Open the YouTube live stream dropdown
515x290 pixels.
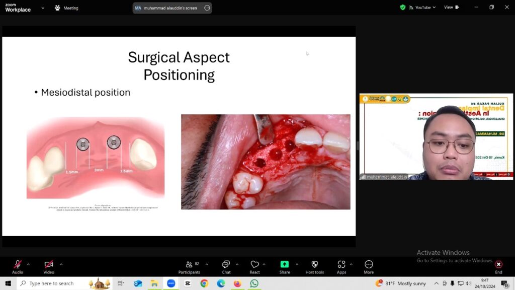422,7
